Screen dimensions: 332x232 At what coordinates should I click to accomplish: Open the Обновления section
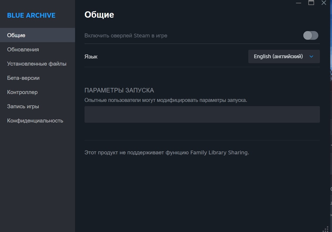(x=37, y=50)
